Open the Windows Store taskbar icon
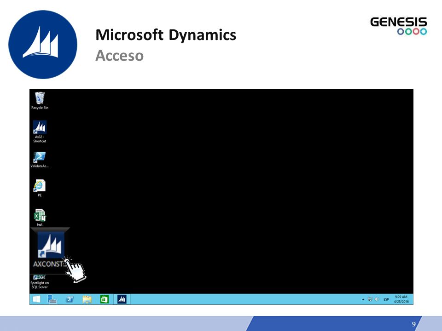The image size is (442, 331). 105,299
